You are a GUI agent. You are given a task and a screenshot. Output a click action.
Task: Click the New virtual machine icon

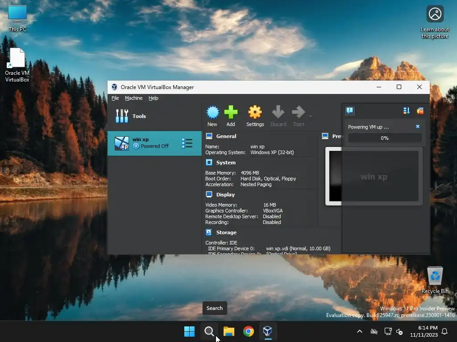point(213,112)
